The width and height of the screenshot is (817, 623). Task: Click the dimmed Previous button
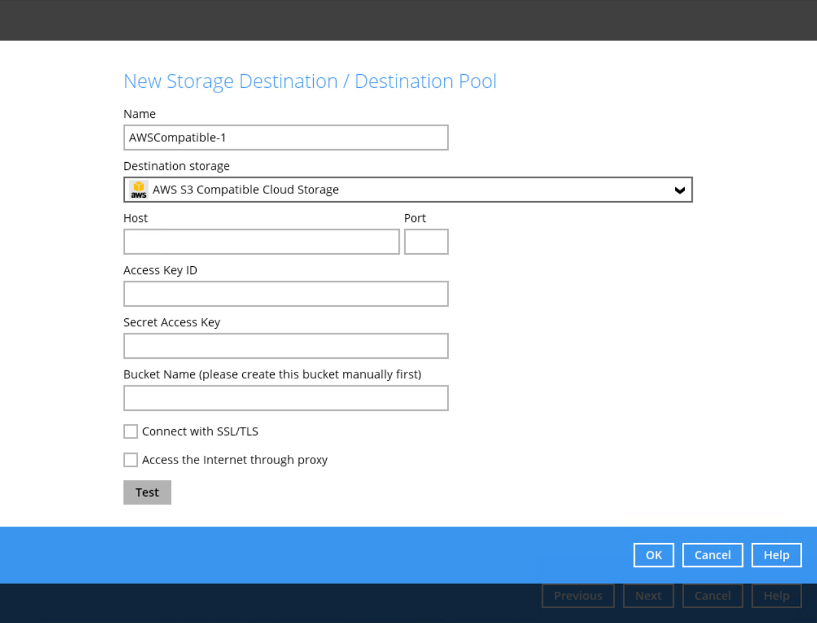point(577,596)
